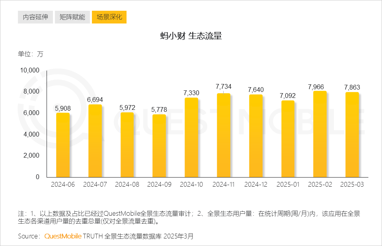Click the 7,966 data label
This screenshot has width=382, height=246.
click(x=316, y=87)
